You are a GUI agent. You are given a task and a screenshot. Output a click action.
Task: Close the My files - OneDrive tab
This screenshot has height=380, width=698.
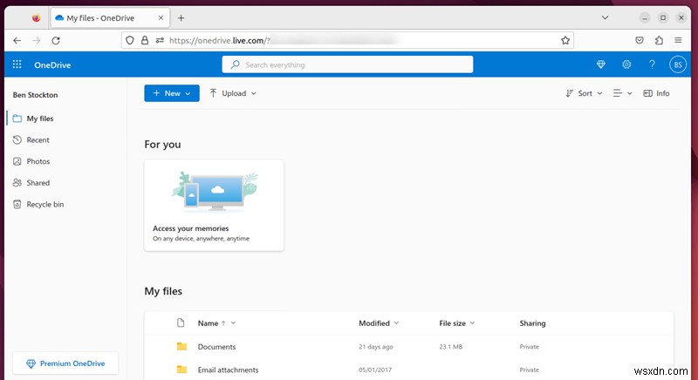161,18
